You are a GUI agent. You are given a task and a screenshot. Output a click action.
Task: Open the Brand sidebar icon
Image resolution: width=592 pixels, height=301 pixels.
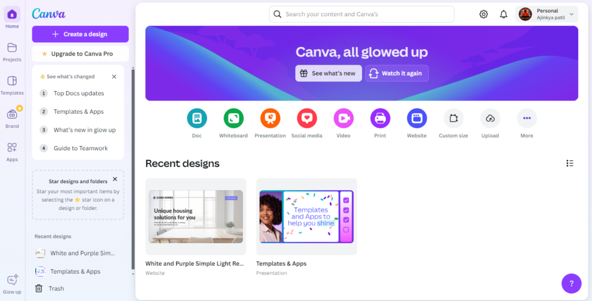12,114
